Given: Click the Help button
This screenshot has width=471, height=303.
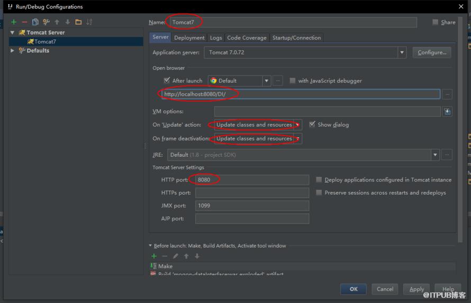Looking at the screenshot, I should [448, 289].
